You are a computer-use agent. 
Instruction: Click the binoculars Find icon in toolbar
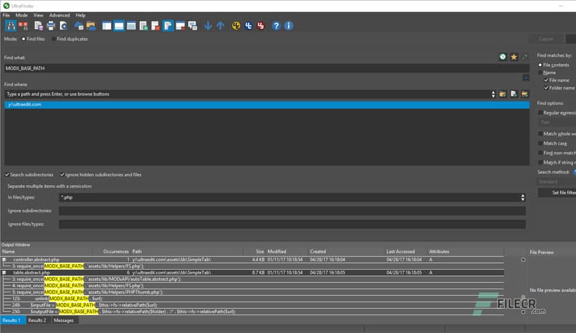pyautogui.click(x=11, y=26)
